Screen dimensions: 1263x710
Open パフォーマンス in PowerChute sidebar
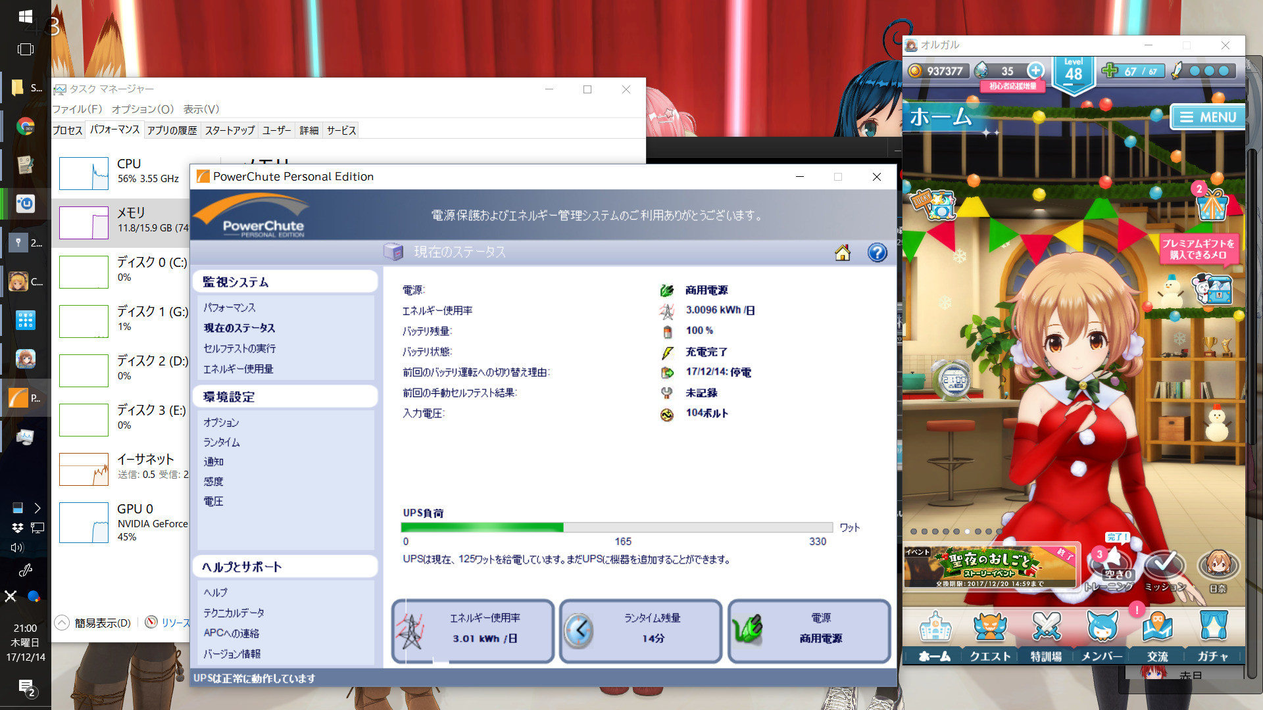230,308
